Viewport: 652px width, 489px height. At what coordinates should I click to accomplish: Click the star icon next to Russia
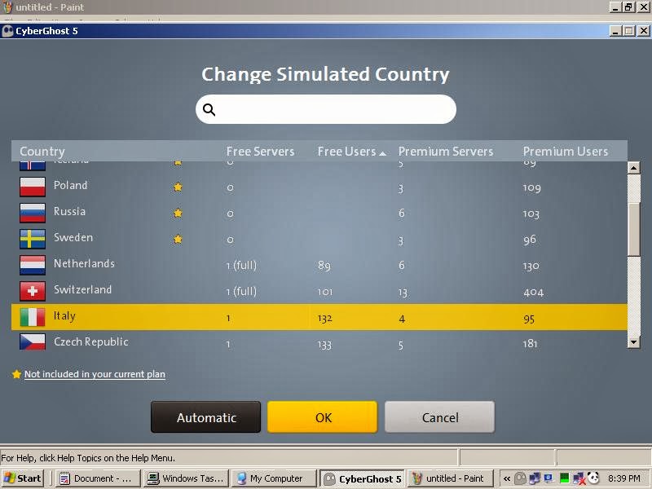[178, 213]
